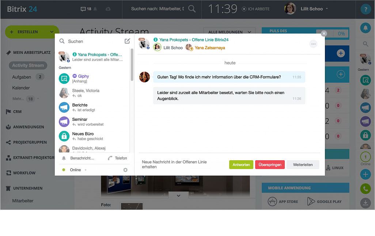Image resolution: width=375 pixels, height=236 pixels.
Task: Click the blue plus button in right sidebar
Action: (x=365, y=174)
